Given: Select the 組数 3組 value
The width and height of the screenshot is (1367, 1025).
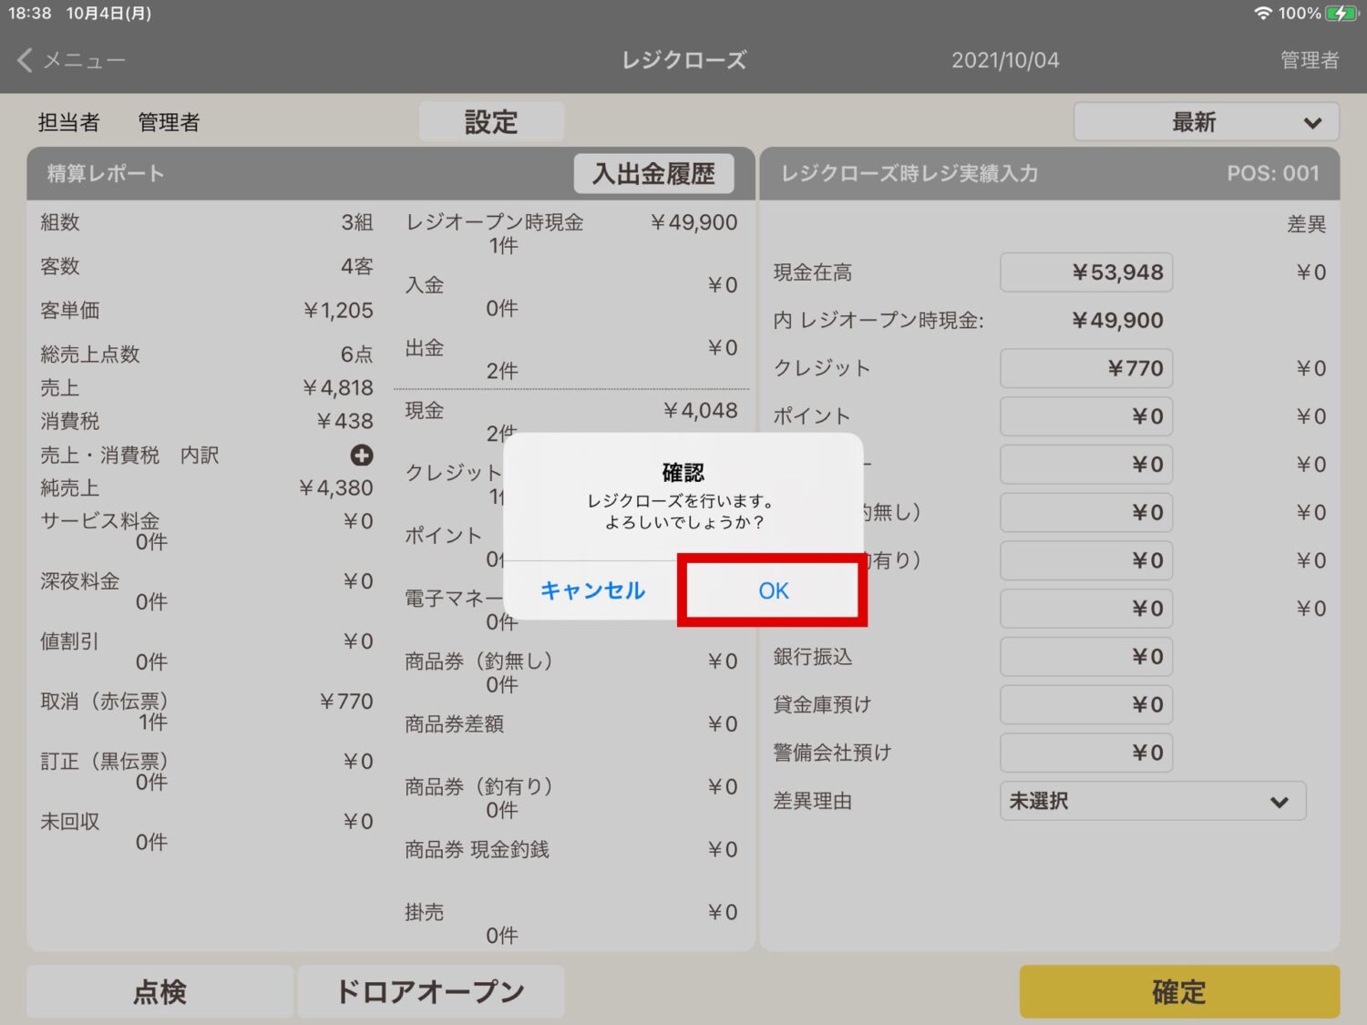Looking at the screenshot, I should point(357,222).
